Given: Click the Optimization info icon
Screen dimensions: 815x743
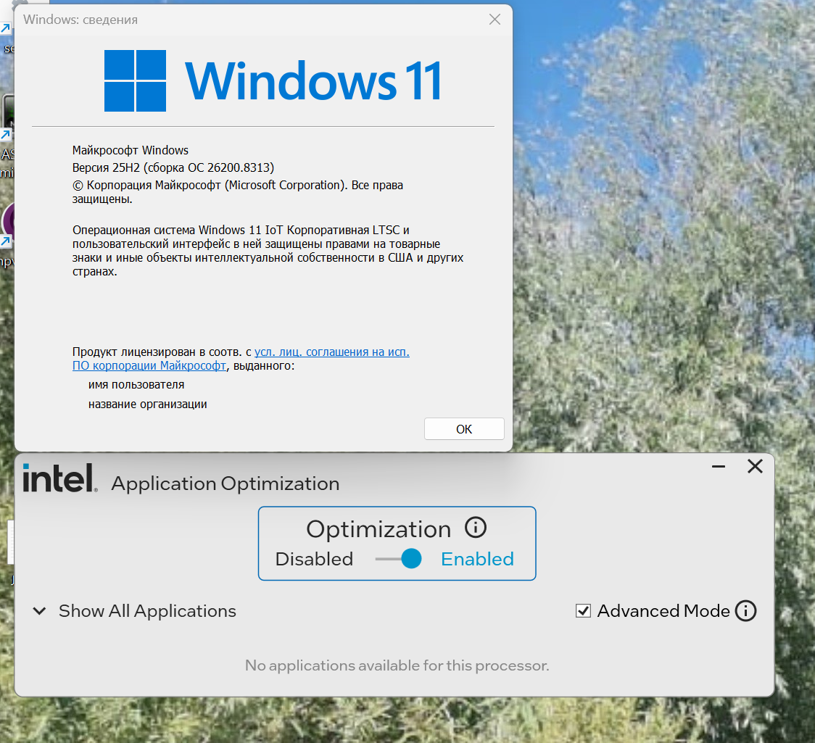Looking at the screenshot, I should click(475, 528).
